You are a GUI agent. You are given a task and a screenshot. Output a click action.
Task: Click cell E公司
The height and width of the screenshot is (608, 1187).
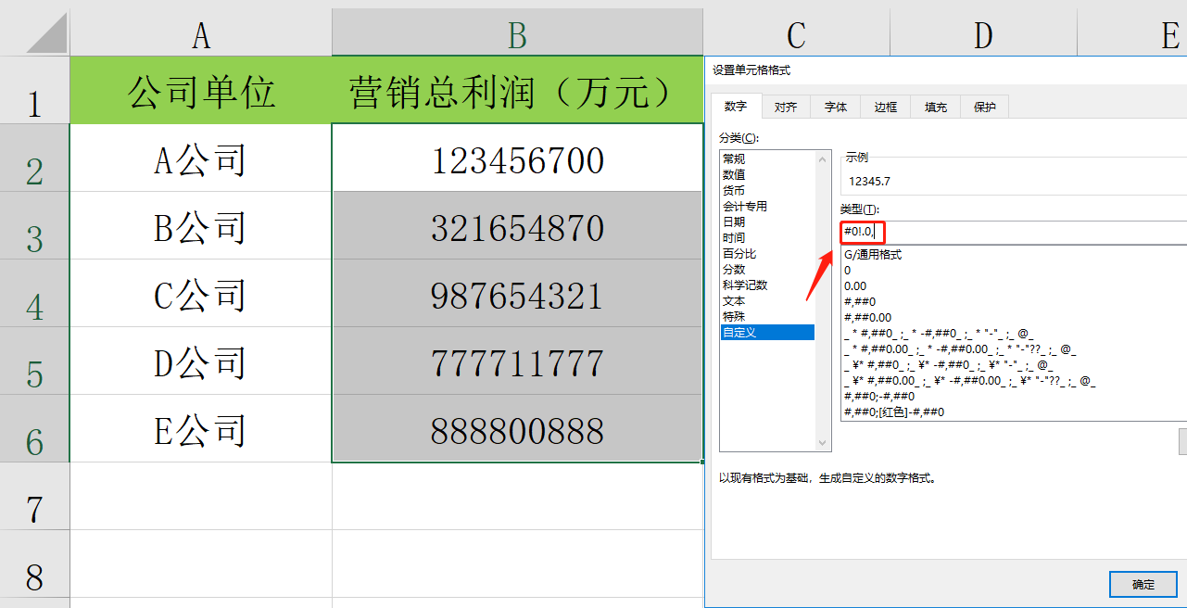(201, 428)
